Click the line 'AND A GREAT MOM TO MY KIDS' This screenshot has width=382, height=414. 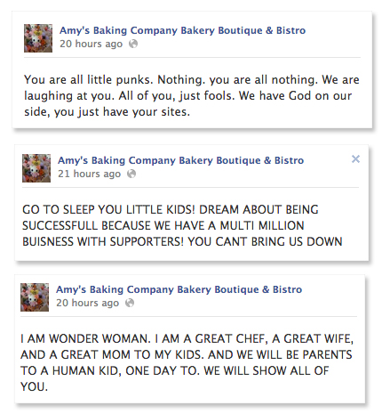[112, 354]
